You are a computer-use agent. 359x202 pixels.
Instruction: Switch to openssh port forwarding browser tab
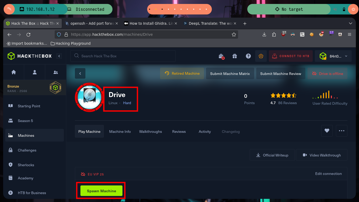pyautogui.click(x=92, y=23)
